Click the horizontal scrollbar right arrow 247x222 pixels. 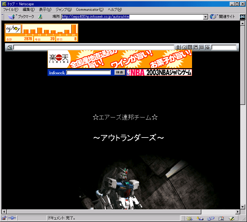coord(238,212)
